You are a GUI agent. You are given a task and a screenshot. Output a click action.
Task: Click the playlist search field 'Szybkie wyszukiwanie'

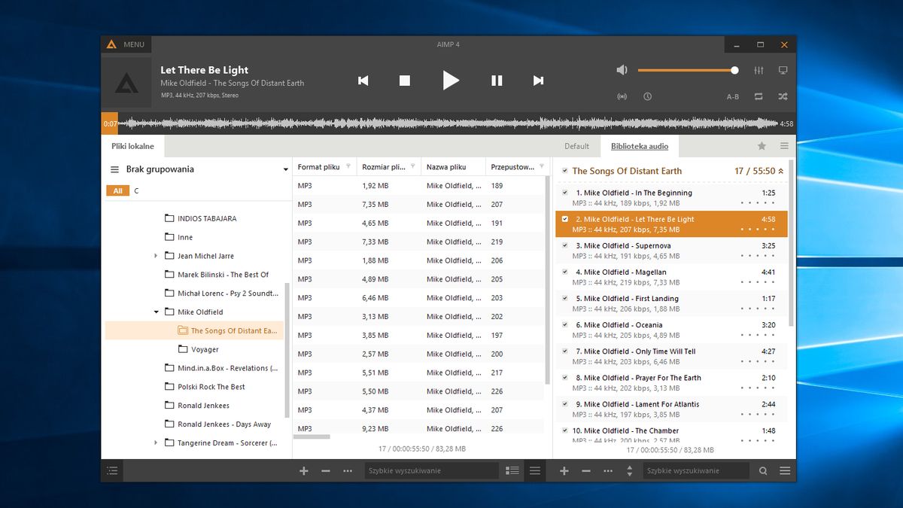click(696, 470)
